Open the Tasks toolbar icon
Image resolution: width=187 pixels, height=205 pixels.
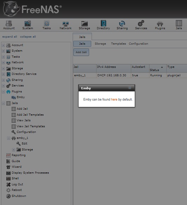[47, 25]
